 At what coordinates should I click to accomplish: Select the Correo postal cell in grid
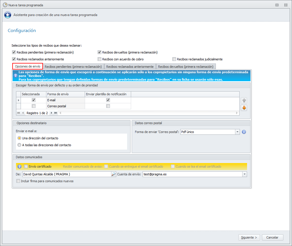65,106
